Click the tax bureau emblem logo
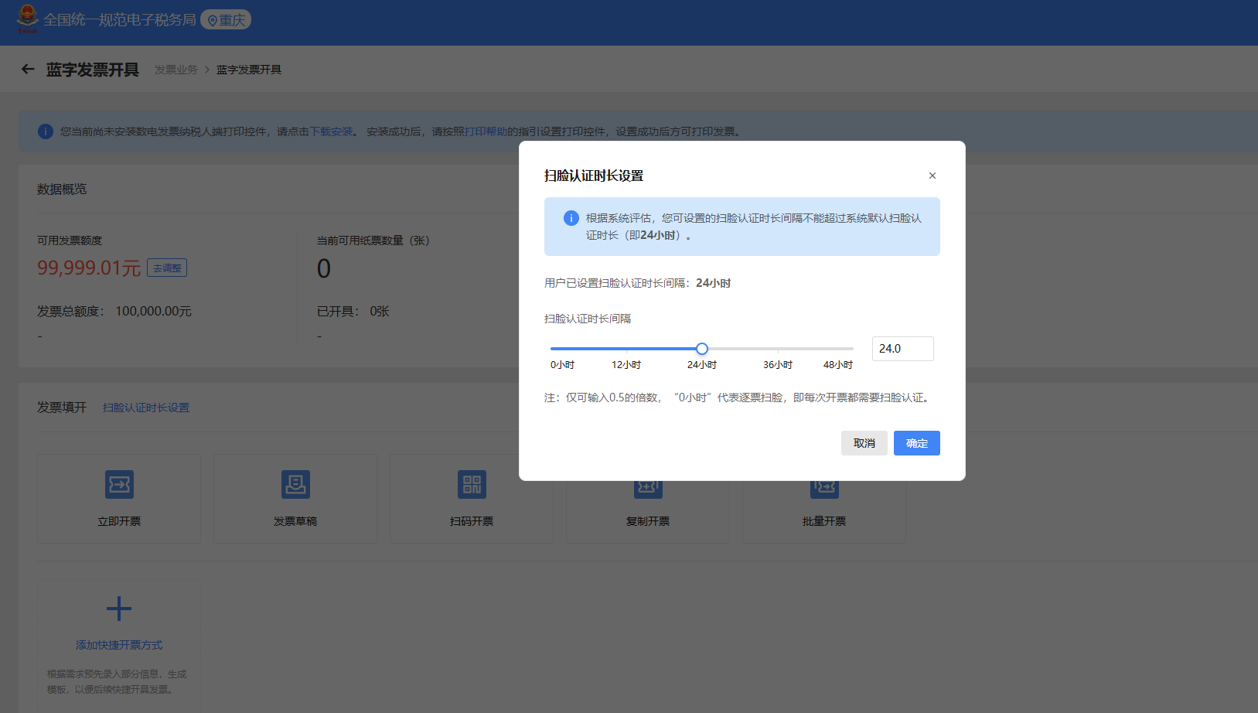 (x=27, y=19)
